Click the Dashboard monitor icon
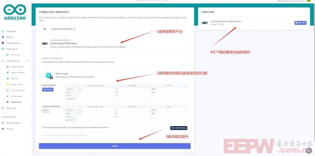Image resolution: width=315 pixels, height=156 pixels. pos(3,31)
